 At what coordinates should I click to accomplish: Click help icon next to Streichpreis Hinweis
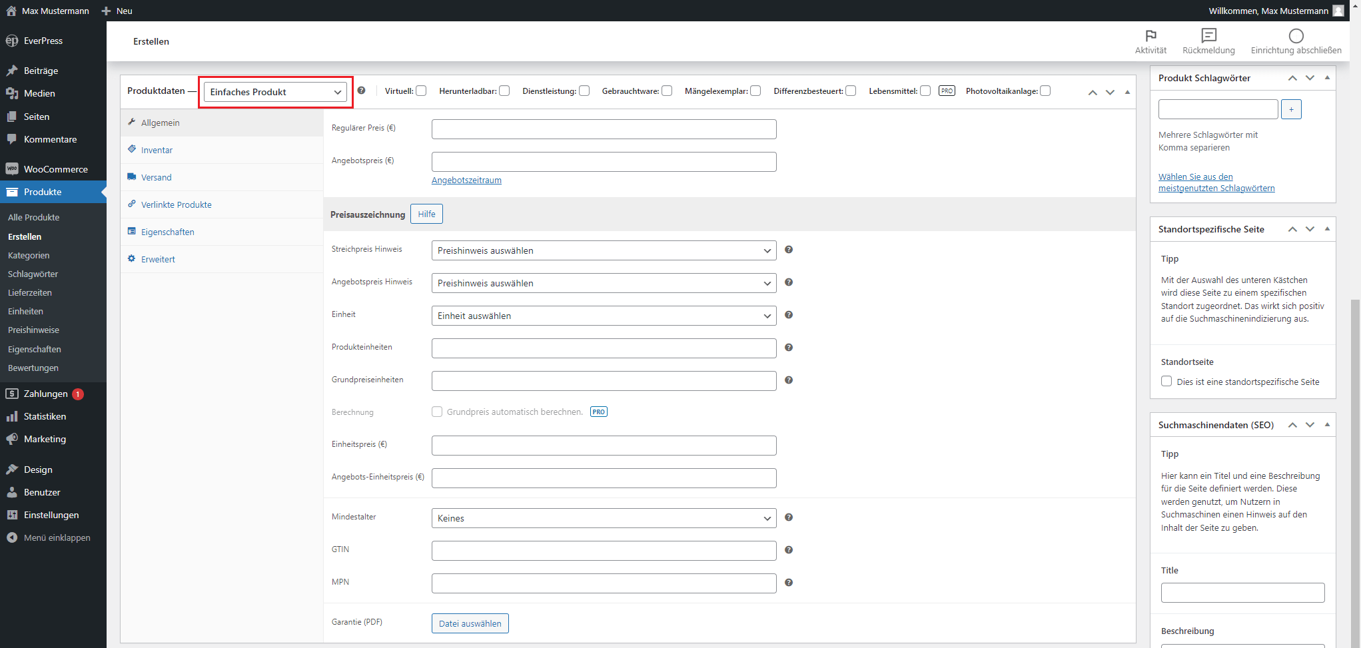pyautogui.click(x=789, y=250)
